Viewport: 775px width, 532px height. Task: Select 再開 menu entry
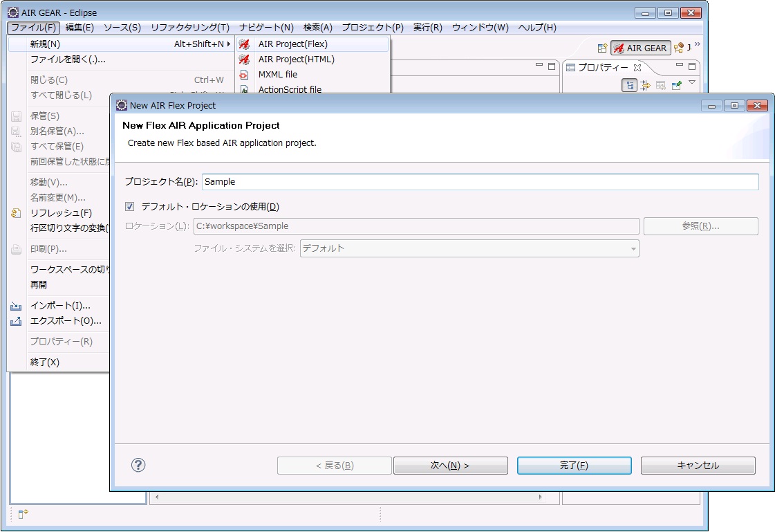click(59, 285)
